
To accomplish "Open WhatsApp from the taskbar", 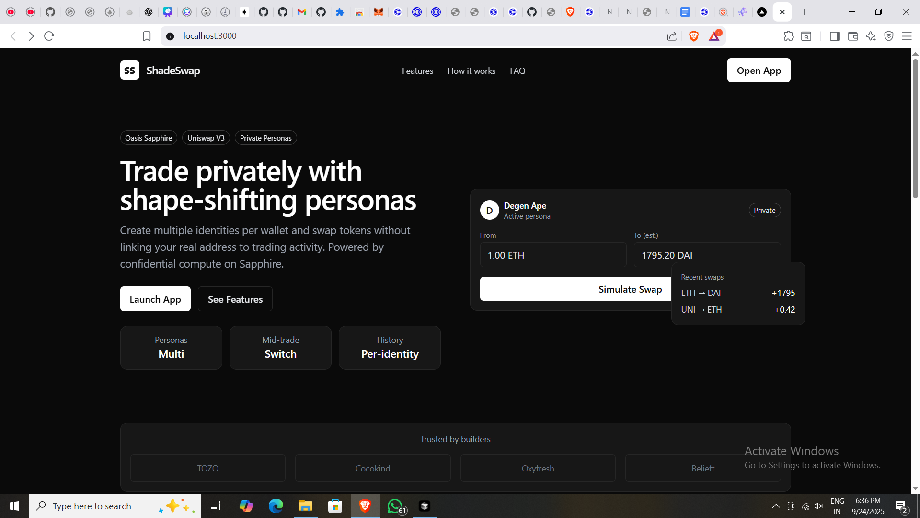I will 396,506.
